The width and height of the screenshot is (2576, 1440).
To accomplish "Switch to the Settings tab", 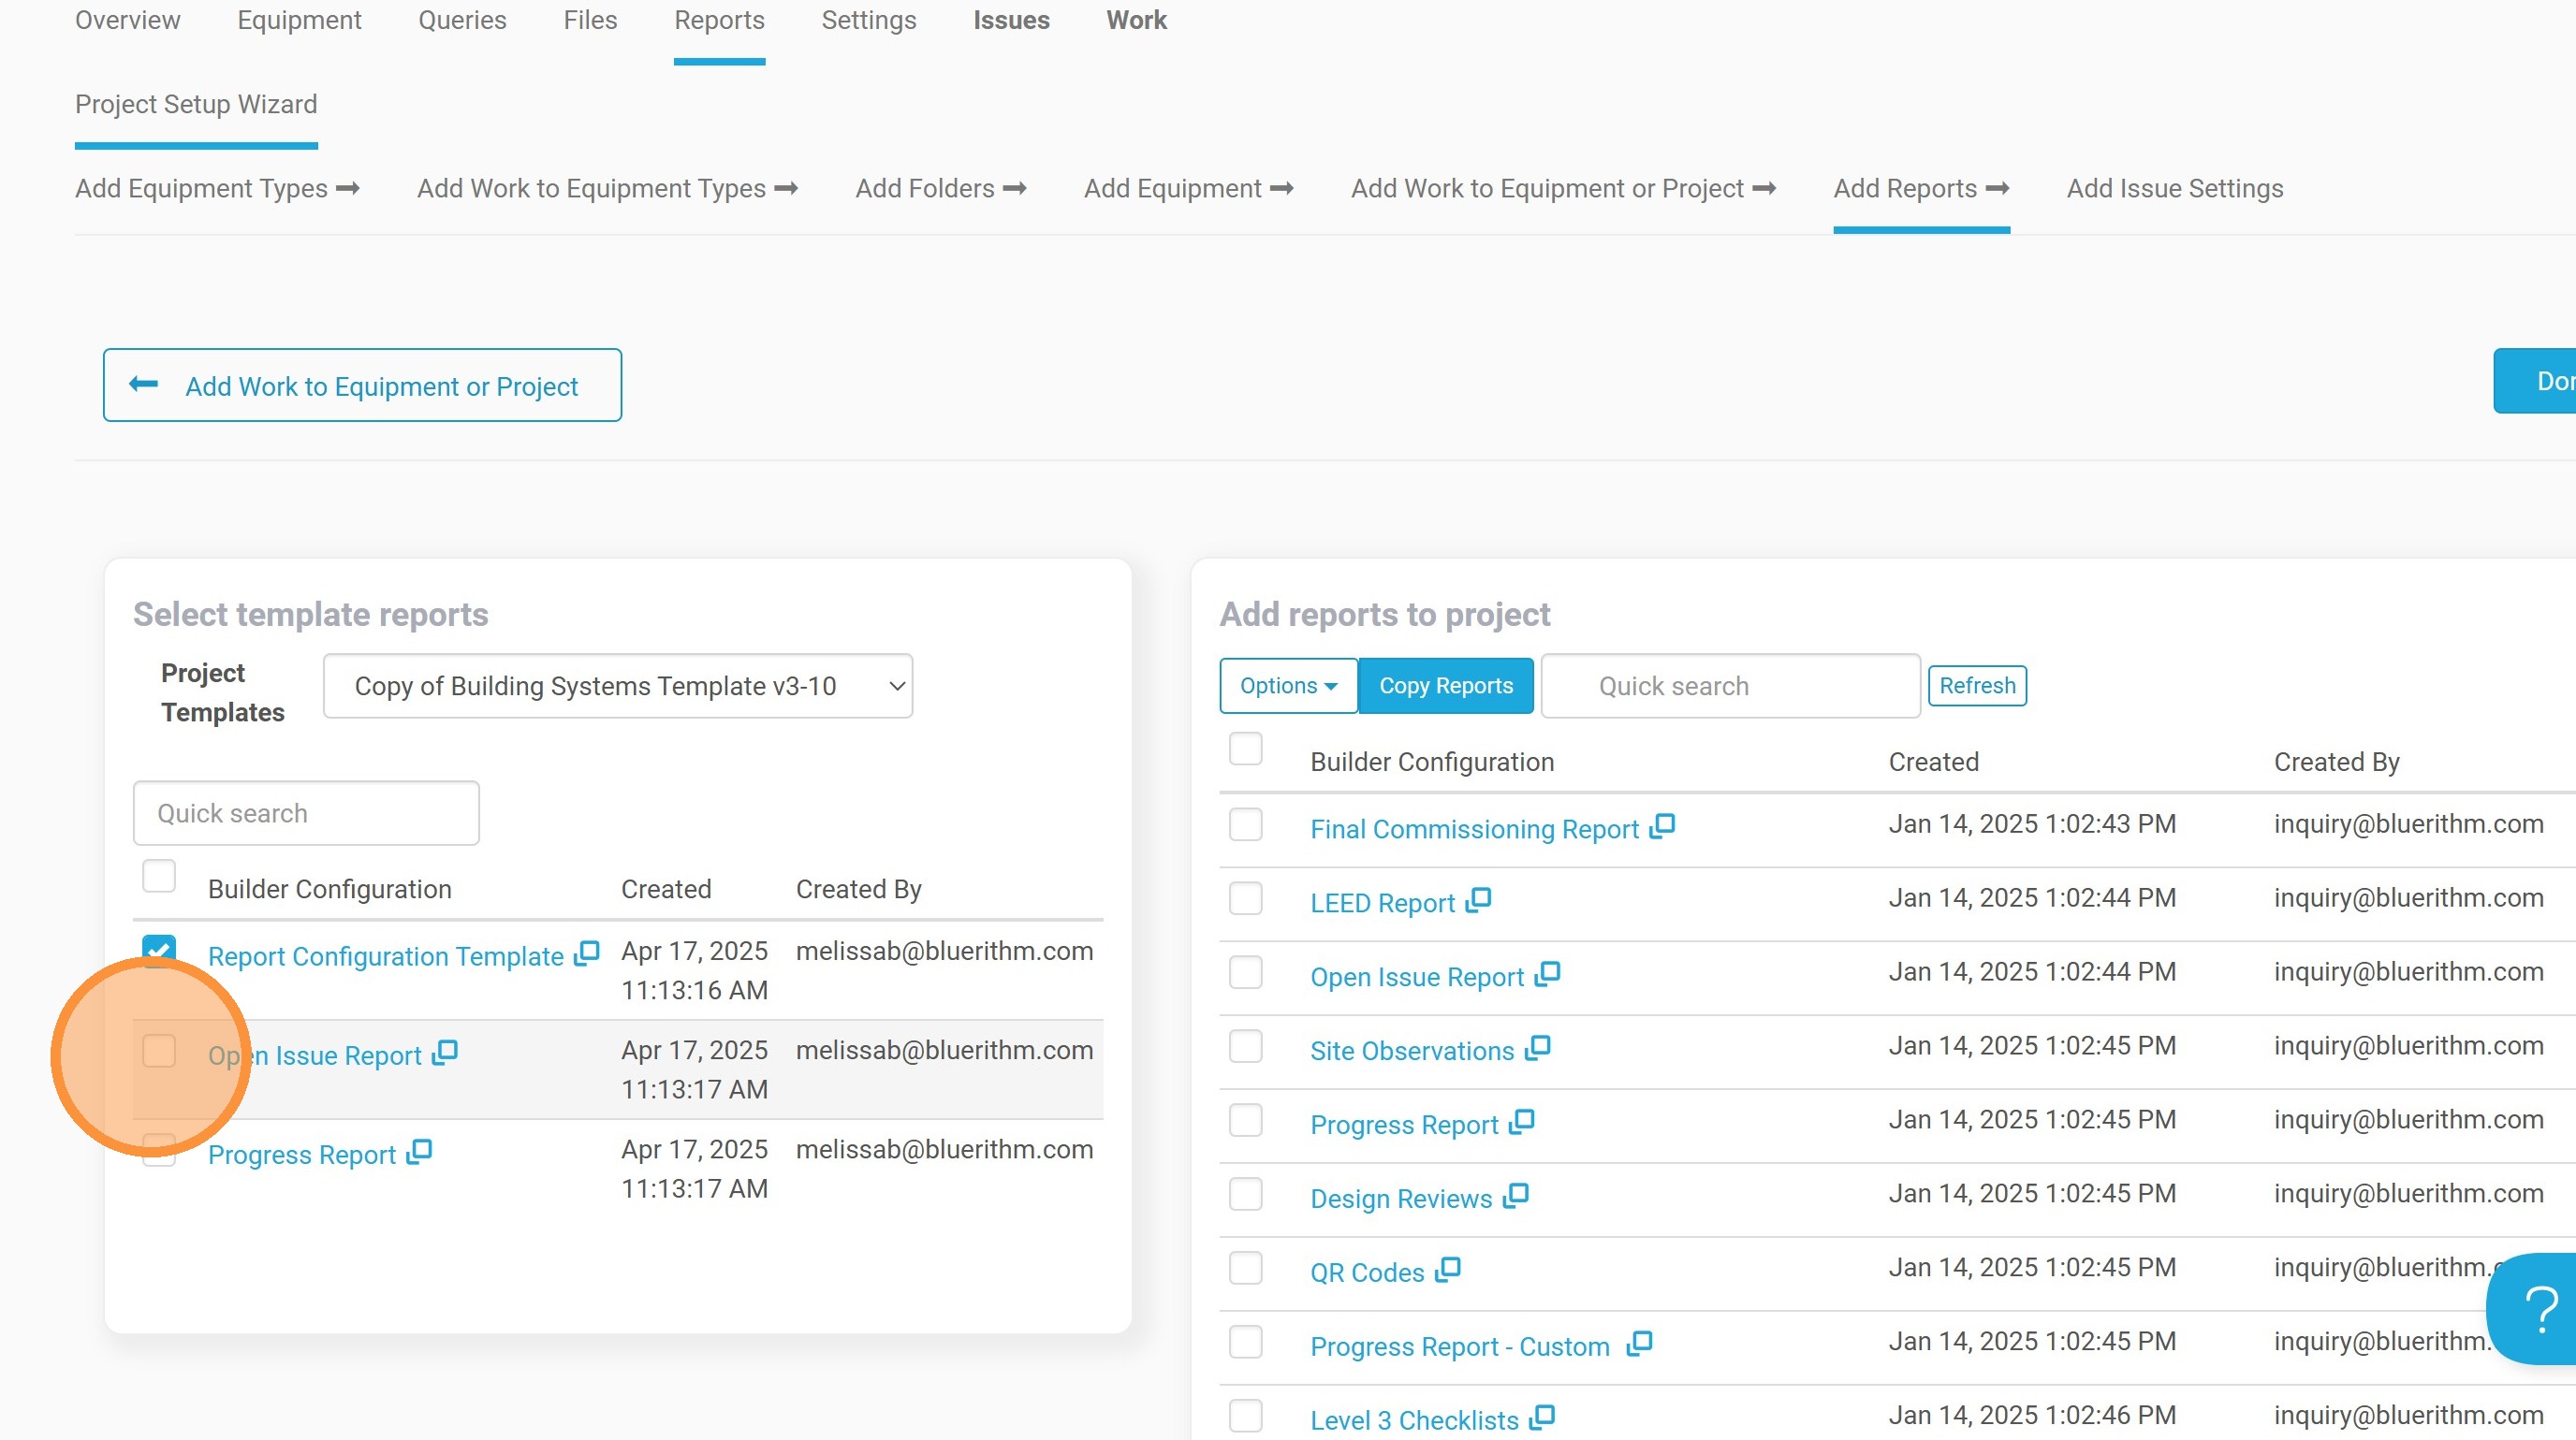I will pyautogui.click(x=868, y=20).
